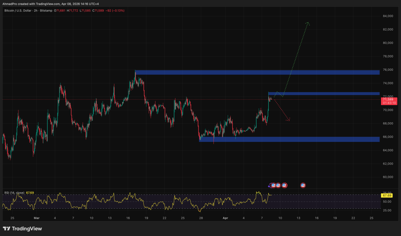Screen dimensions: 401x236
Task: Click the Apr label on the time axis
Action: [x=225, y=218]
